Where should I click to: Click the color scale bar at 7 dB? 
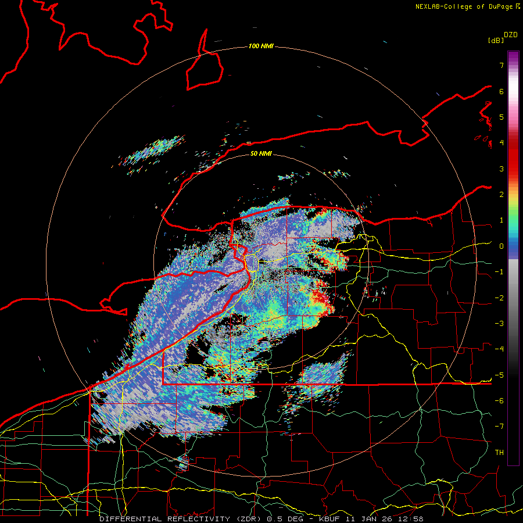(513, 65)
